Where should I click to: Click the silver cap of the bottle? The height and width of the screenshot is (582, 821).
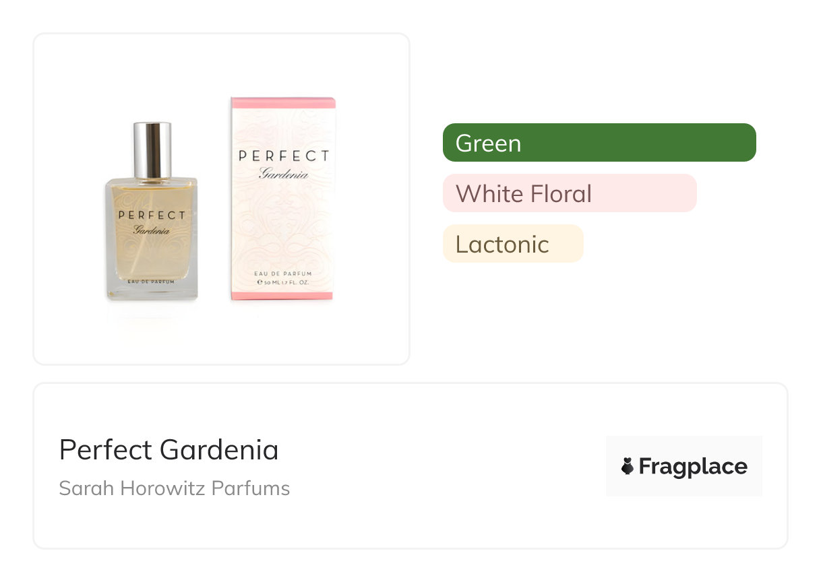[152, 150]
